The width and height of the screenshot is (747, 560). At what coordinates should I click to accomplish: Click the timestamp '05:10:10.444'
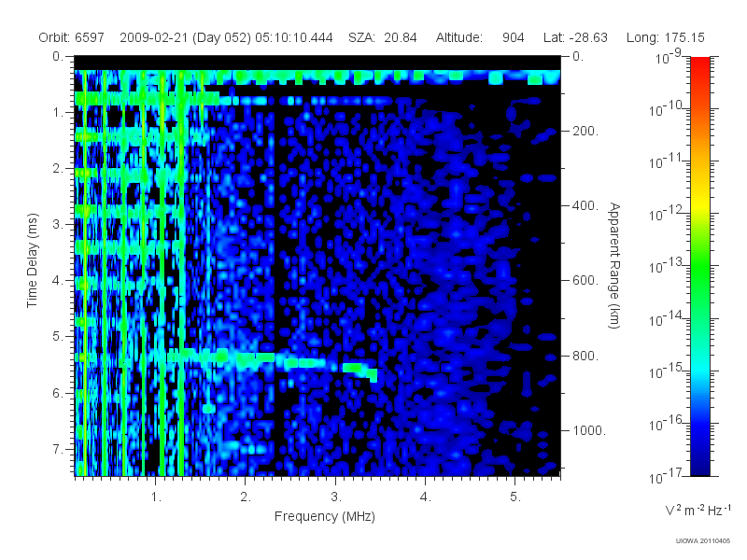pos(294,37)
